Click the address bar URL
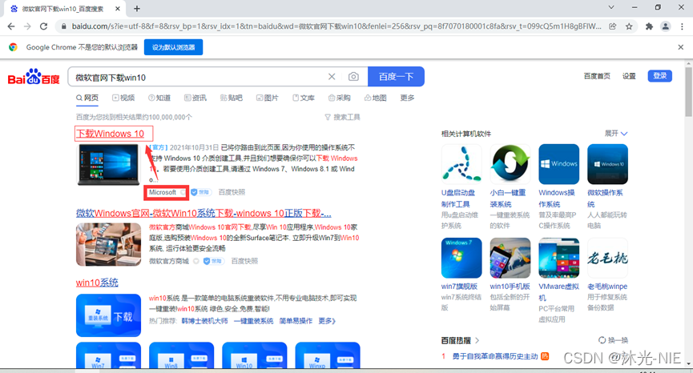This screenshot has width=693, height=373. coord(336,26)
